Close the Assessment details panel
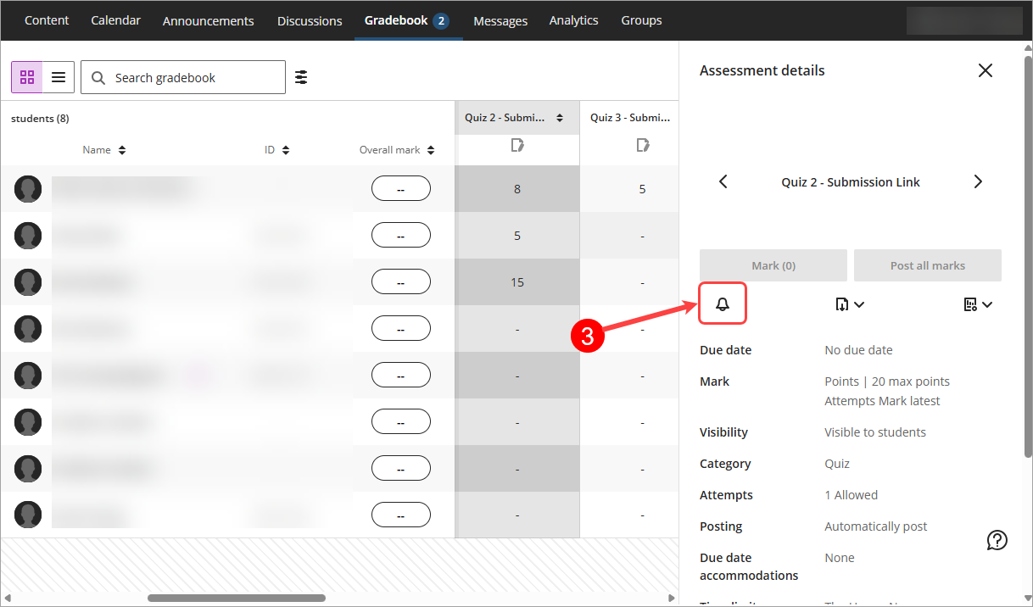The width and height of the screenshot is (1033, 607). click(985, 70)
